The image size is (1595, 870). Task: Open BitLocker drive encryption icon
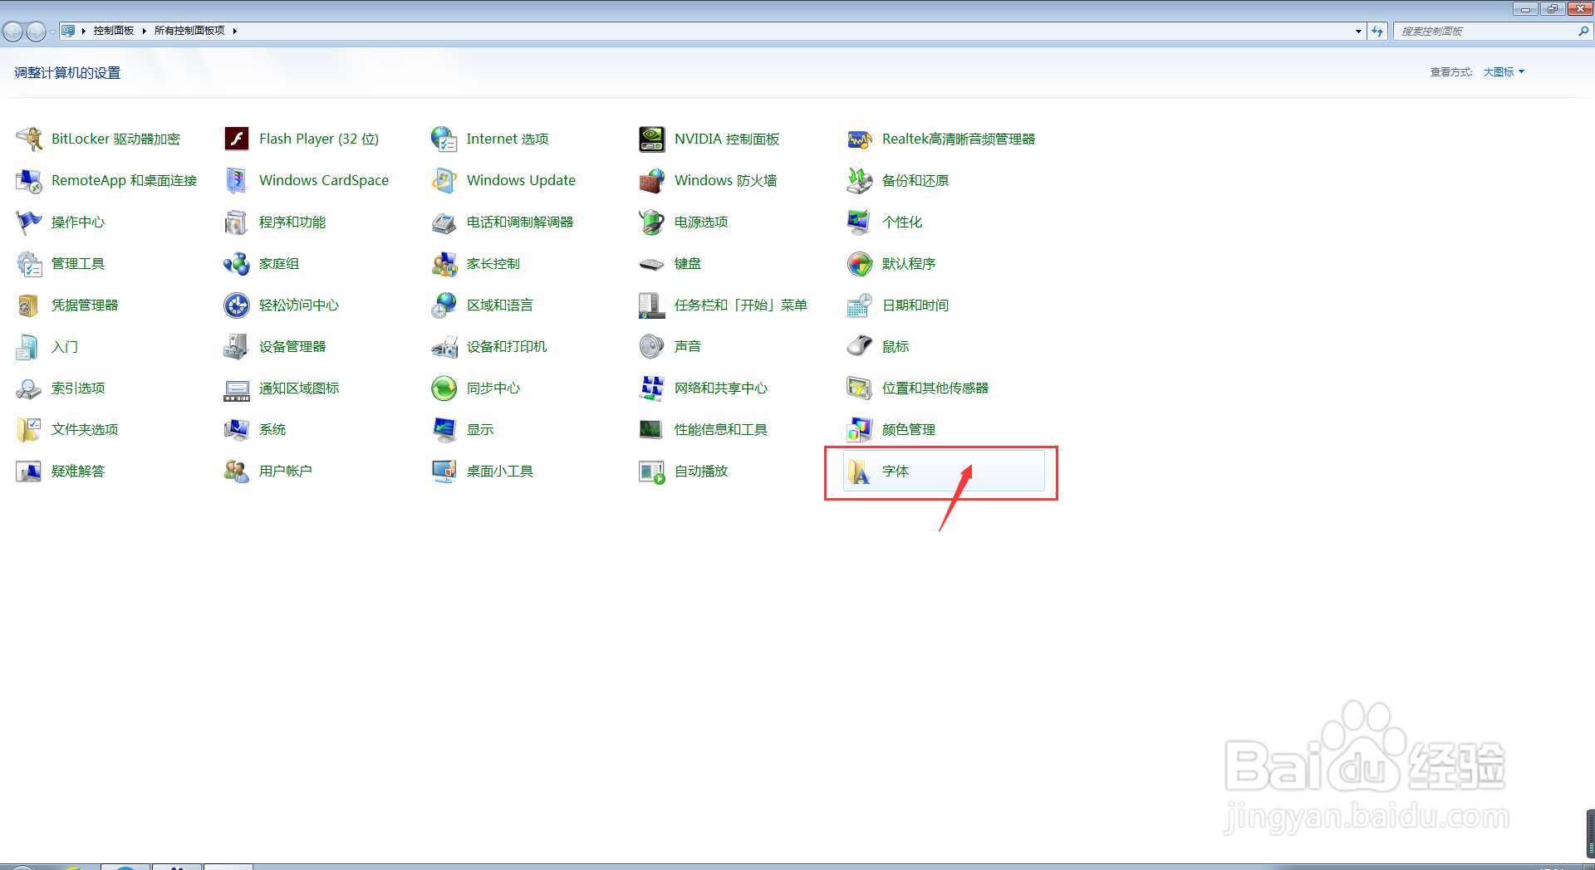[x=29, y=139]
